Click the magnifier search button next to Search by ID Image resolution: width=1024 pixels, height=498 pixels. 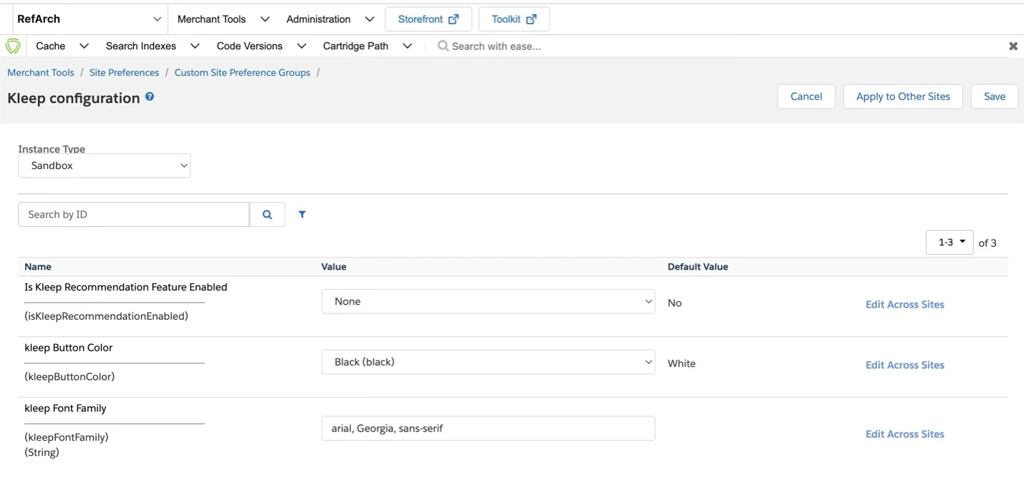[x=267, y=215]
